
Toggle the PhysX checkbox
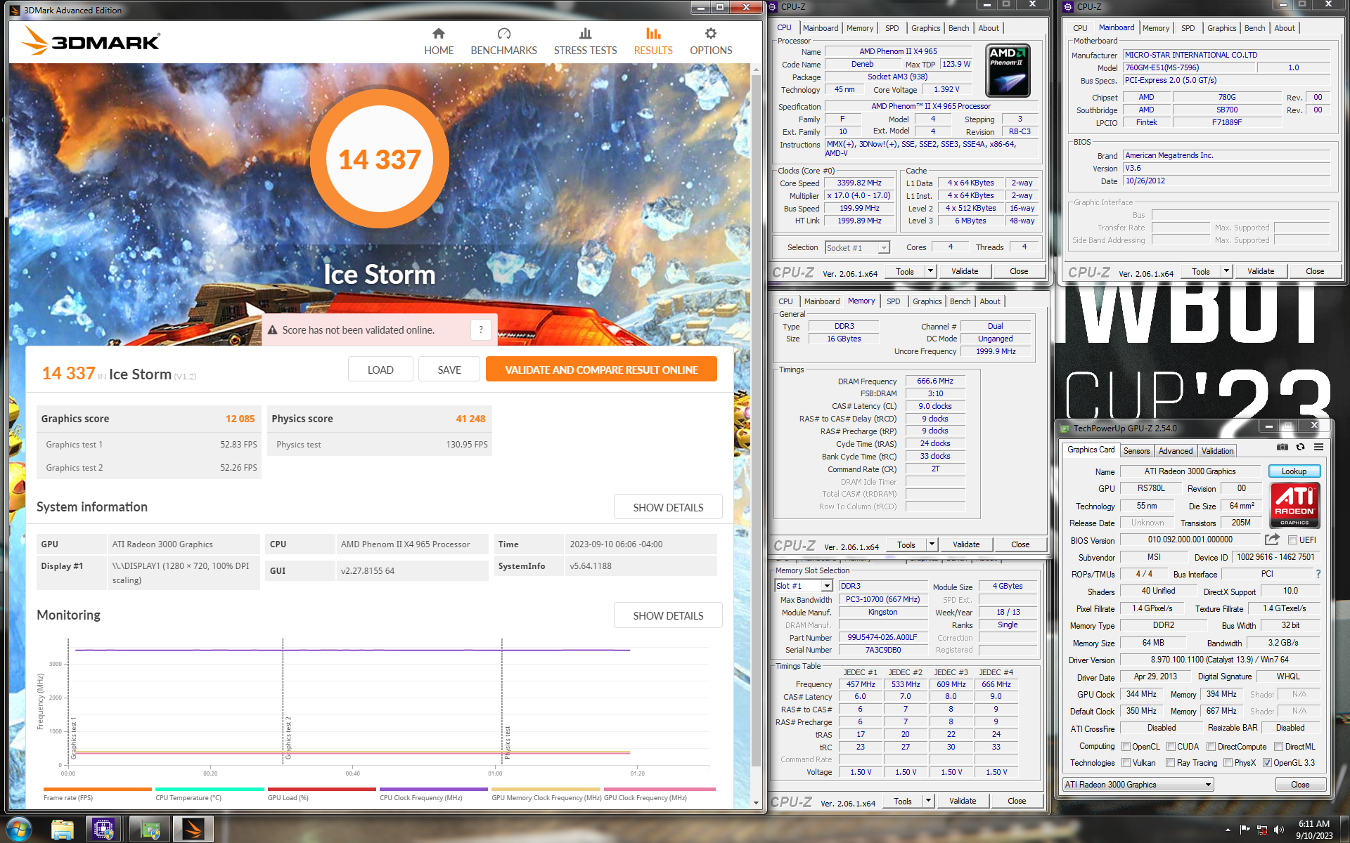(1228, 762)
